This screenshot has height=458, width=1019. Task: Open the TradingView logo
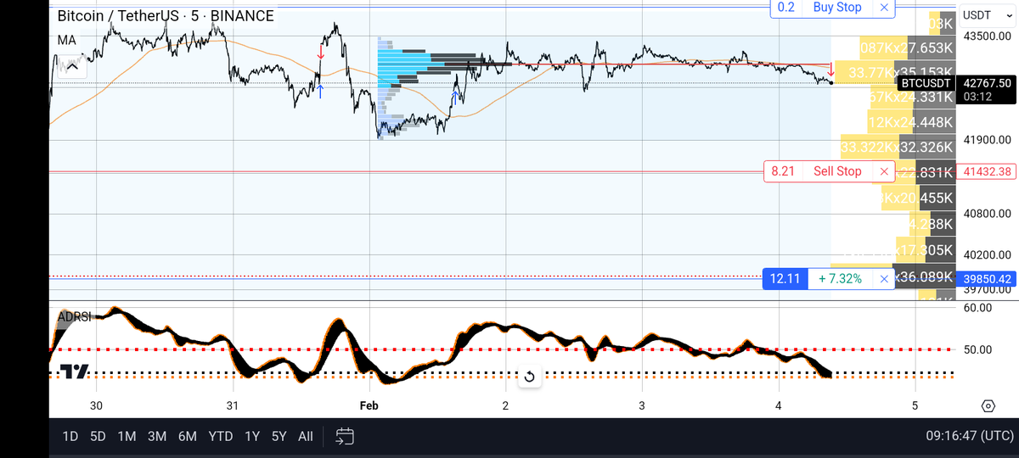pyautogui.click(x=76, y=371)
